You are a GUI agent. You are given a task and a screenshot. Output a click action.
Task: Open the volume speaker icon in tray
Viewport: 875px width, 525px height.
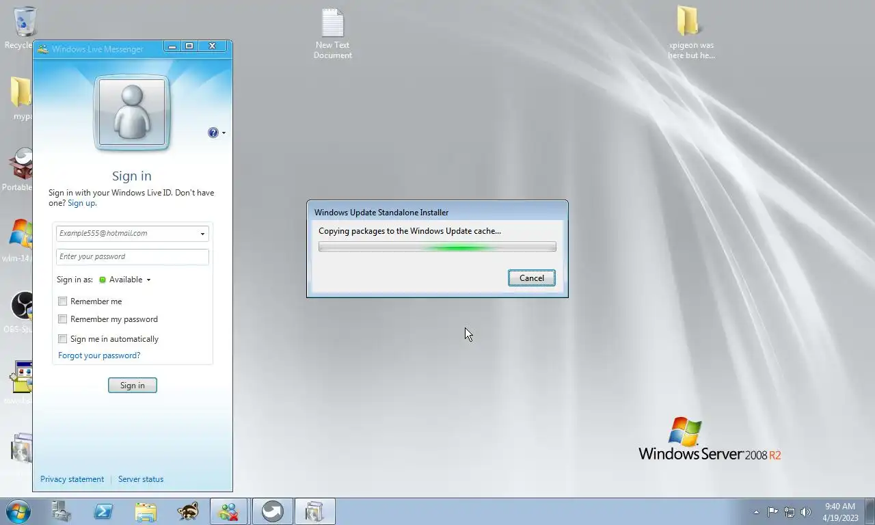coord(806,511)
